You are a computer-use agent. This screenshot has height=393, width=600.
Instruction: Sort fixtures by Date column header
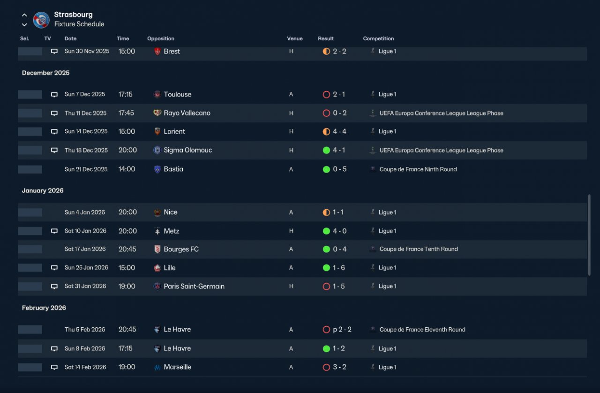click(x=70, y=38)
